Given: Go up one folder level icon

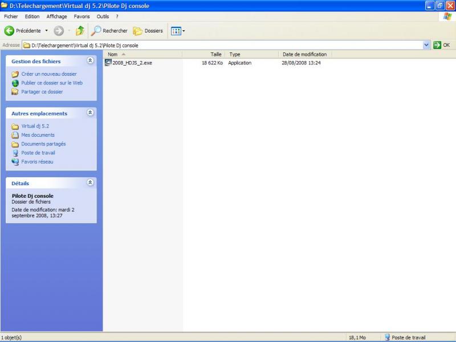Looking at the screenshot, I should coord(80,31).
